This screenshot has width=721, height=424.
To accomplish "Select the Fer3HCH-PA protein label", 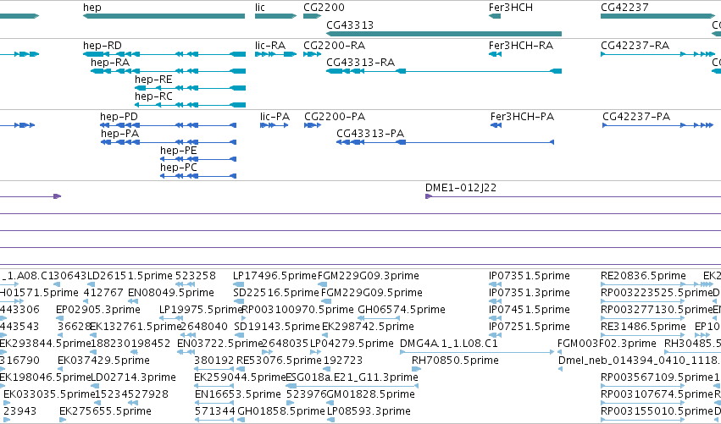I will 522,117.
